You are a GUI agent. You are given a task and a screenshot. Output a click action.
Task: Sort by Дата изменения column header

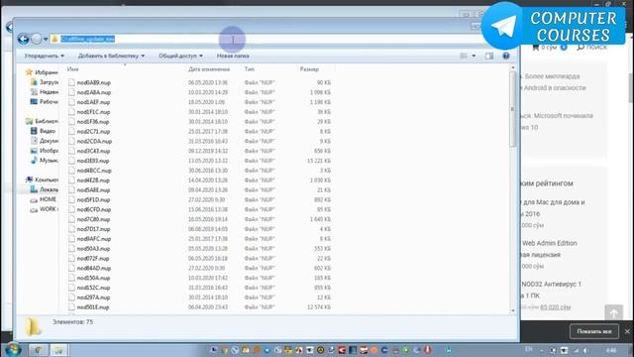[x=209, y=69]
